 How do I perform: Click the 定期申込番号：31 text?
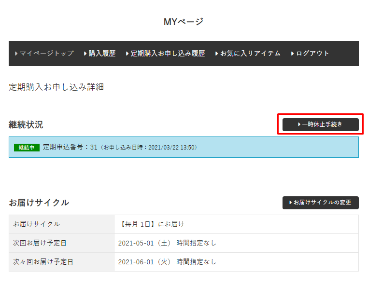[x=70, y=147]
